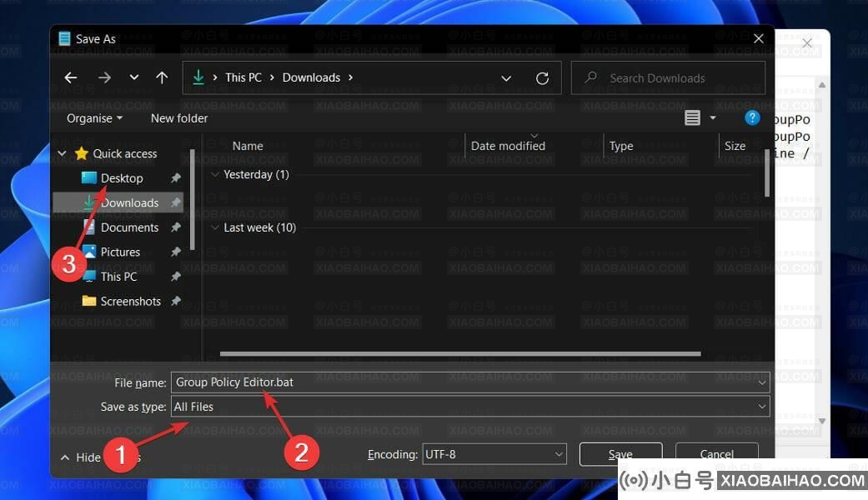The width and height of the screenshot is (868, 500).
Task: Sort by the Size column header
Action: tap(735, 146)
